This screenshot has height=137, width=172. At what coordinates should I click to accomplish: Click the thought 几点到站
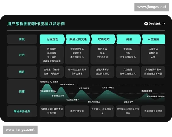pos(128,70)
